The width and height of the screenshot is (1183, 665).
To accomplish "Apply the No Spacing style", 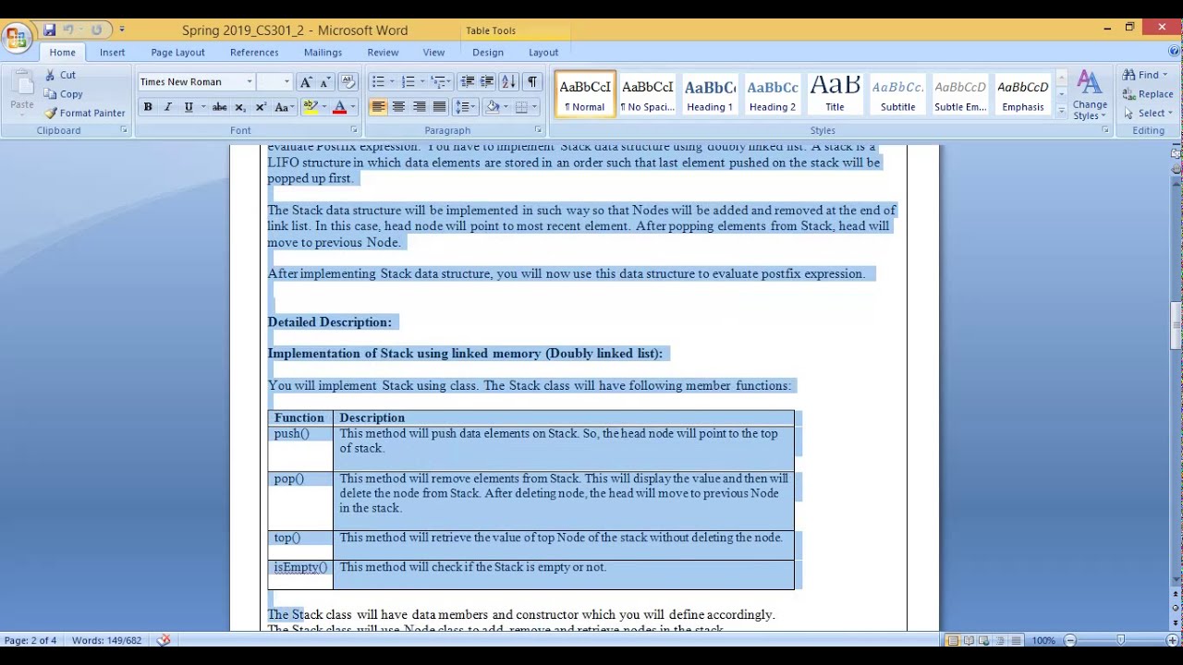I will click(647, 95).
